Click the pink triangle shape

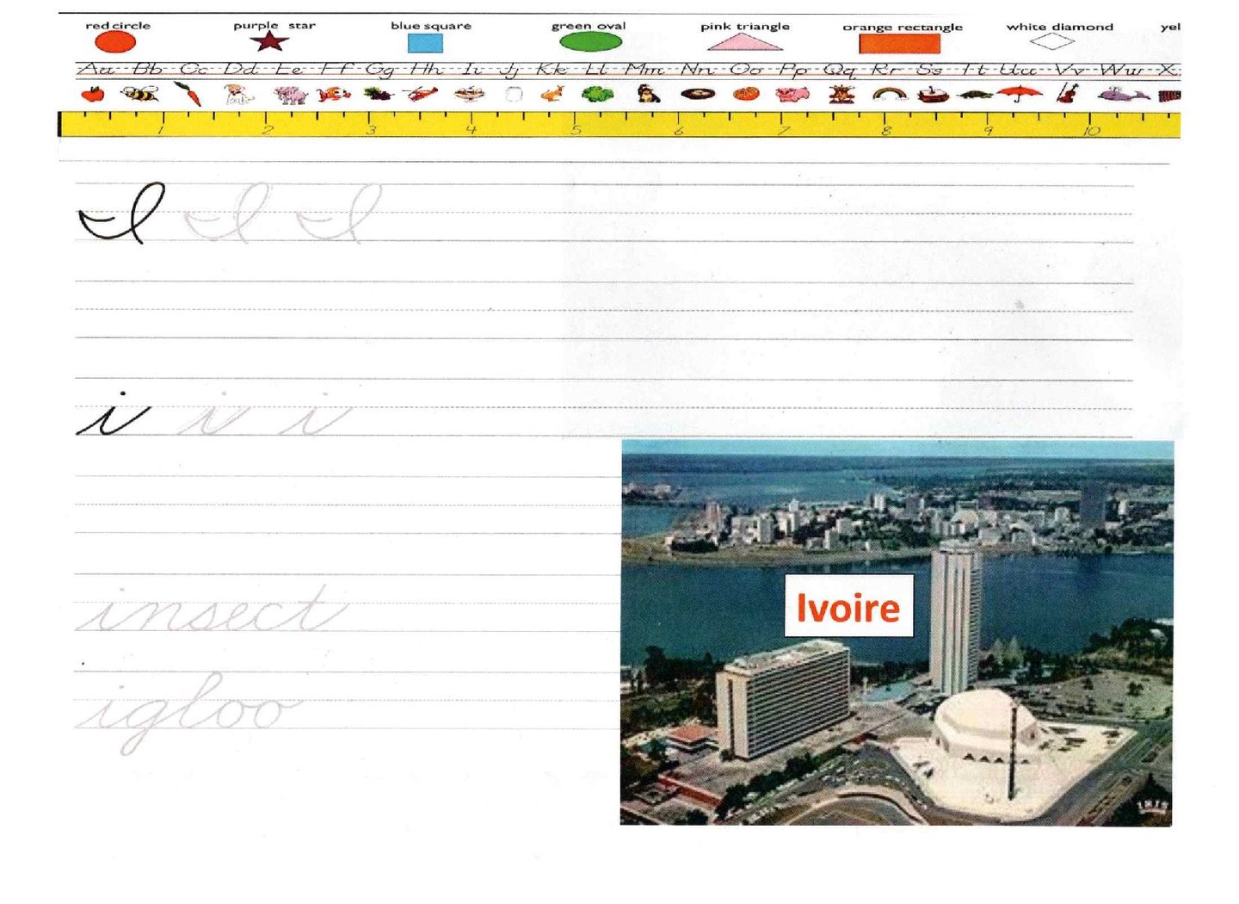745,42
